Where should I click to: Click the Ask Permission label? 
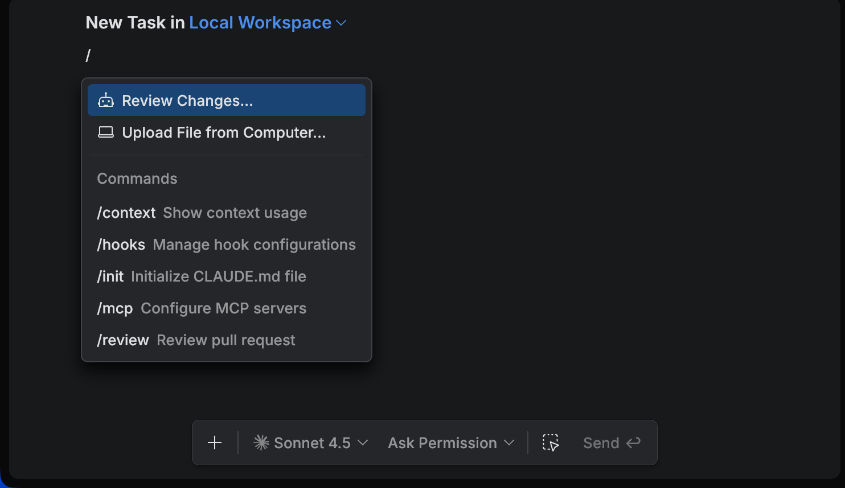tap(442, 443)
